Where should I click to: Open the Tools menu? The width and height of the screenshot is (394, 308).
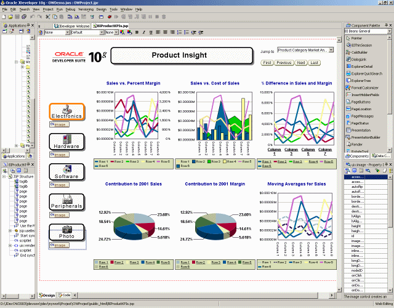point(113,9)
